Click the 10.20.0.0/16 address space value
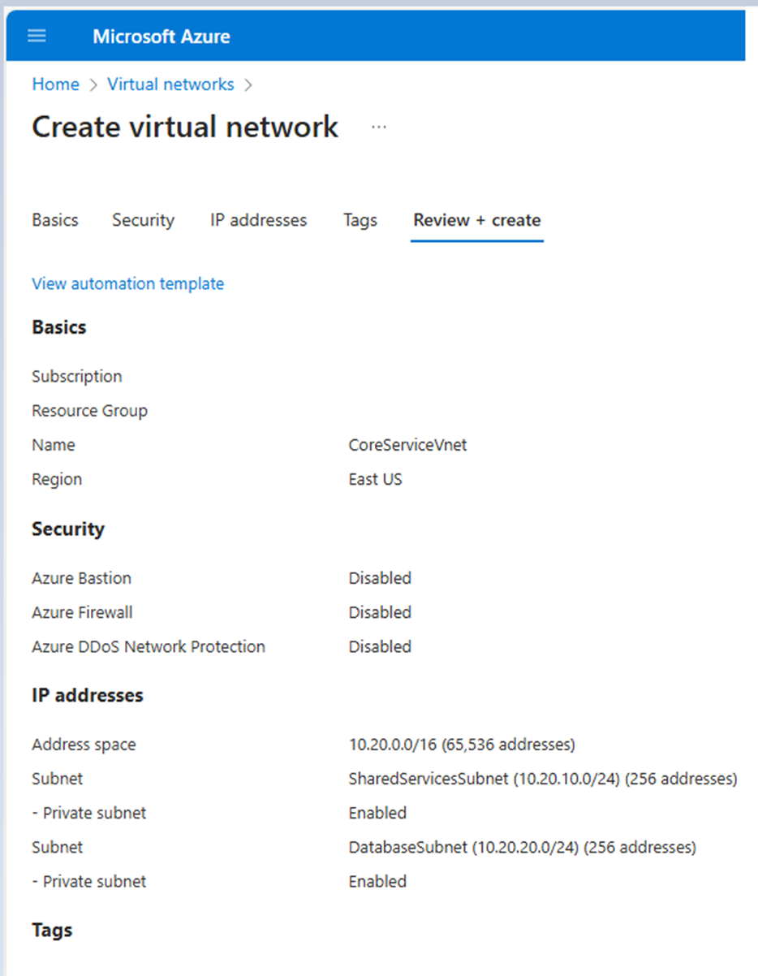The image size is (758, 976). click(x=461, y=745)
